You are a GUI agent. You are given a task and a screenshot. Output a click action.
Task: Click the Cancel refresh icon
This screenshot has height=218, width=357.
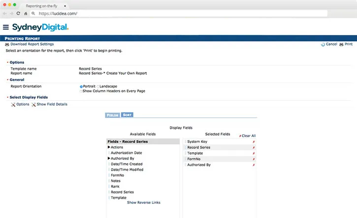tap(323, 44)
